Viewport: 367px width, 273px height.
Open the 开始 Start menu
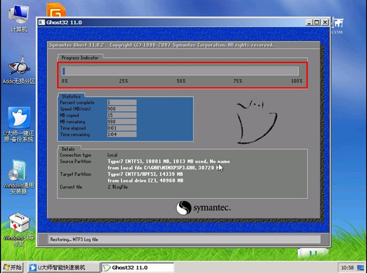pyautogui.click(x=12, y=267)
